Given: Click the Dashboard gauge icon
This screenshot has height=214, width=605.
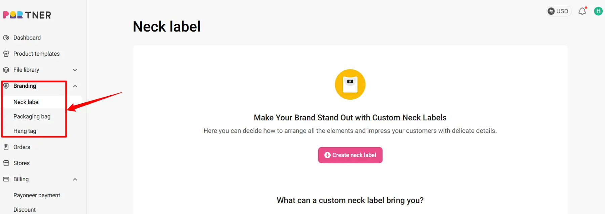Looking at the screenshot, I should tap(6, 38).
